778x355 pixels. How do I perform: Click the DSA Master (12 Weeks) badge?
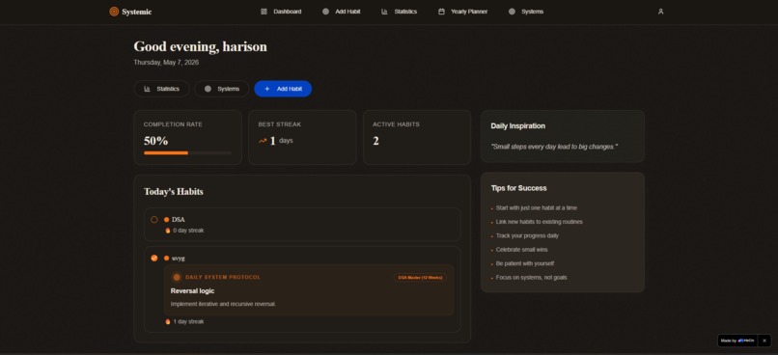(x=420, y=278)
